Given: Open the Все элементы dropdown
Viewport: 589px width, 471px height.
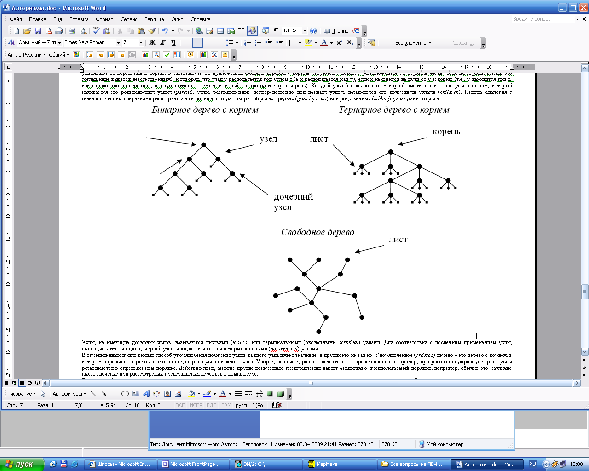Looking at the screenshot, I should coord(413,43).
